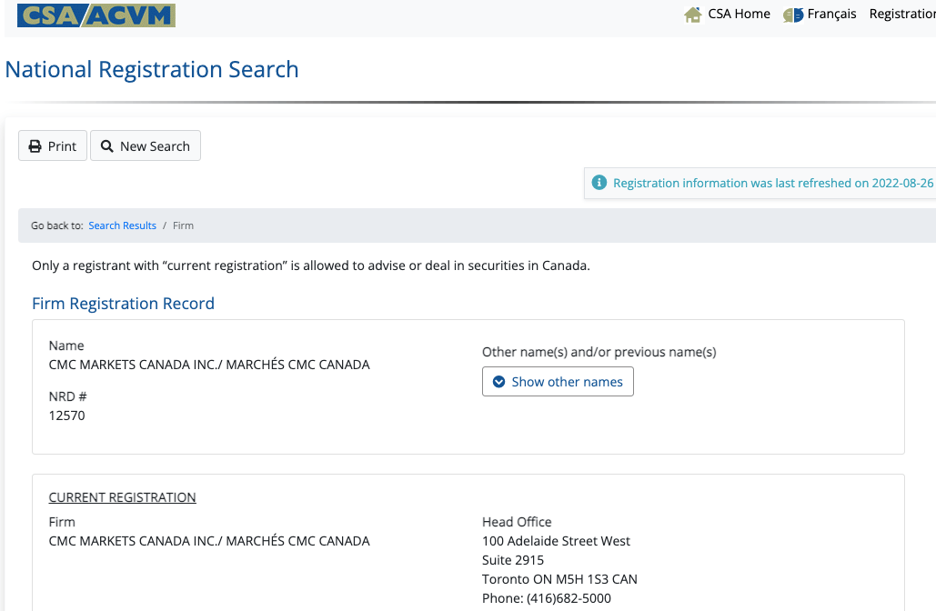This screenshot has width=936, height=611.
Task: Click the CSA Home house icon
Action: [693, 15]
